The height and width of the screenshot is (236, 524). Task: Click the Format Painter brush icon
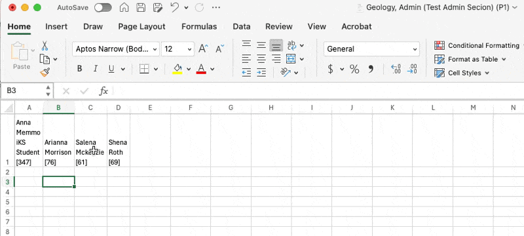(45, 72)
